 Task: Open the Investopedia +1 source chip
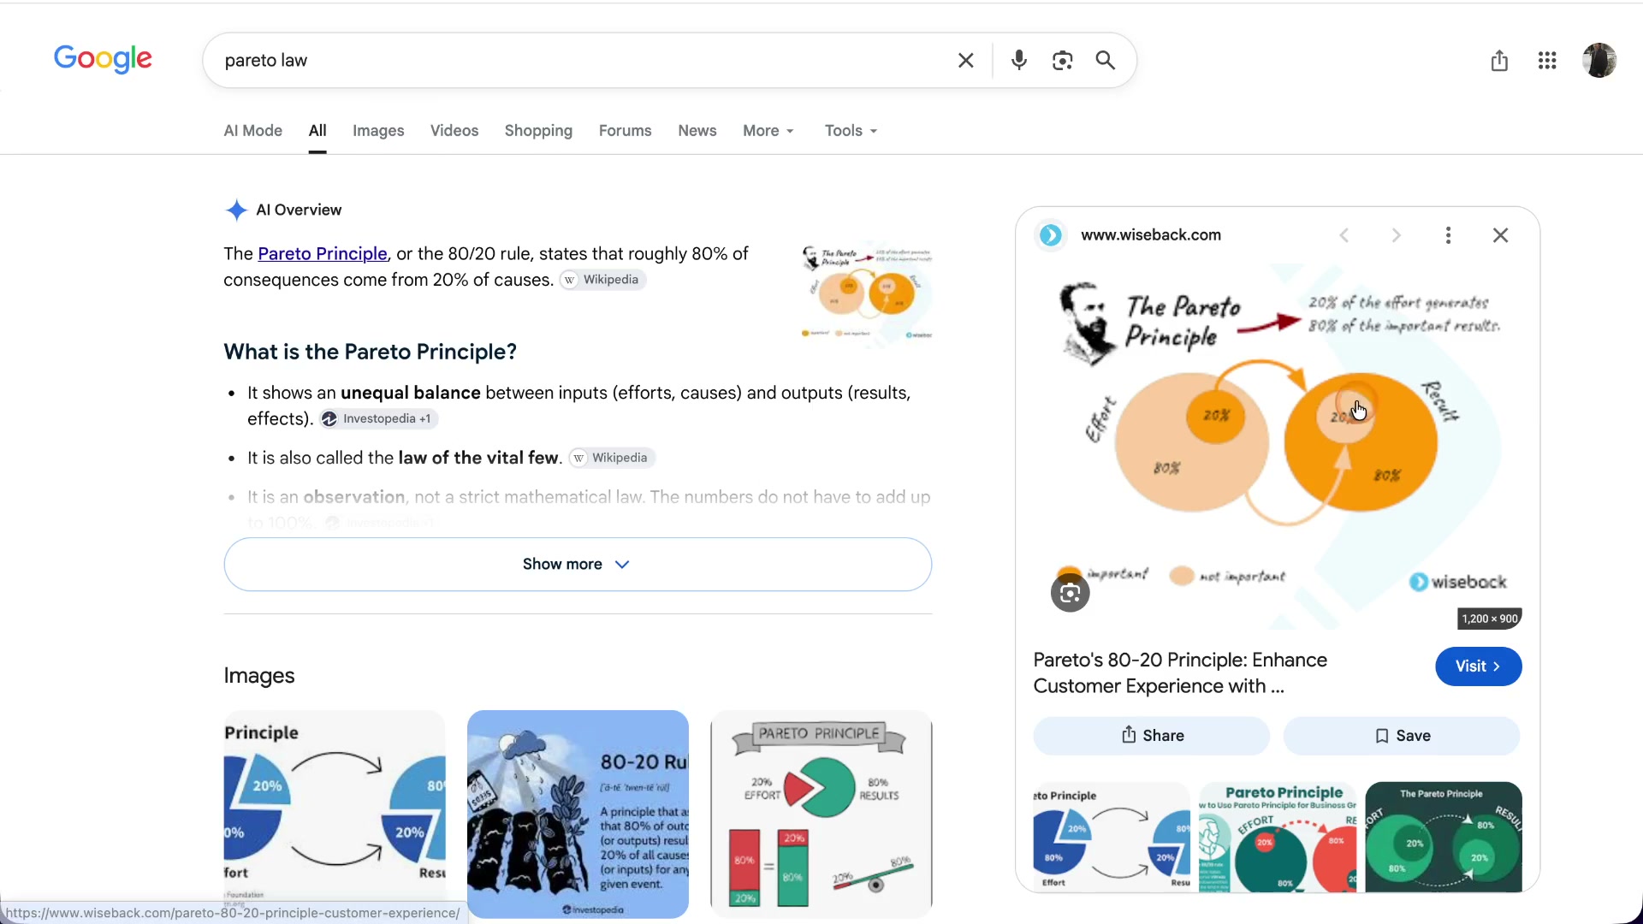click(378, 418)
